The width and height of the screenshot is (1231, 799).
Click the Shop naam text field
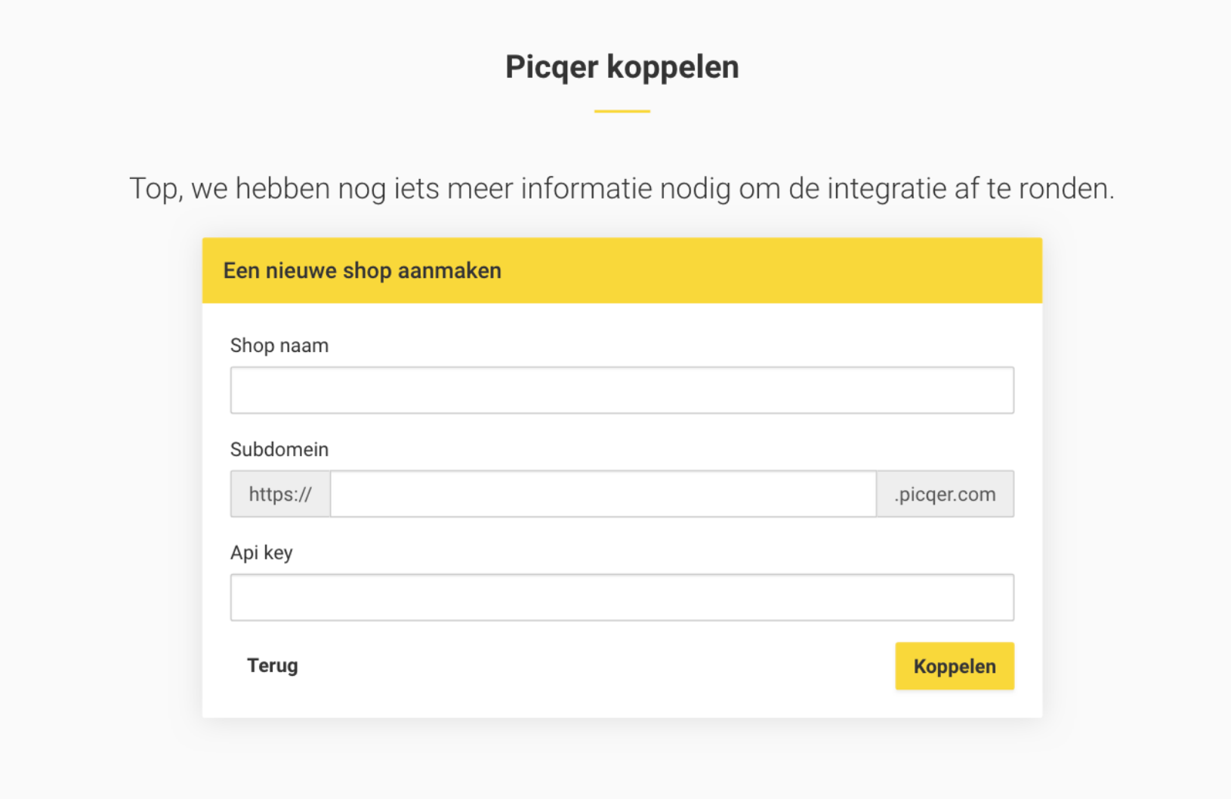(622, 390)
